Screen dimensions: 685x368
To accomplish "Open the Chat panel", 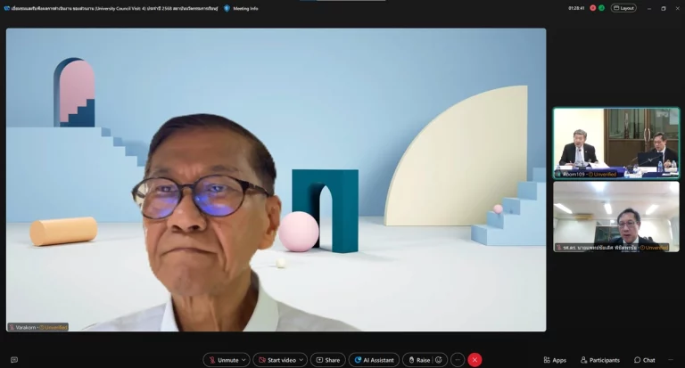I will (x=644, y=360).
